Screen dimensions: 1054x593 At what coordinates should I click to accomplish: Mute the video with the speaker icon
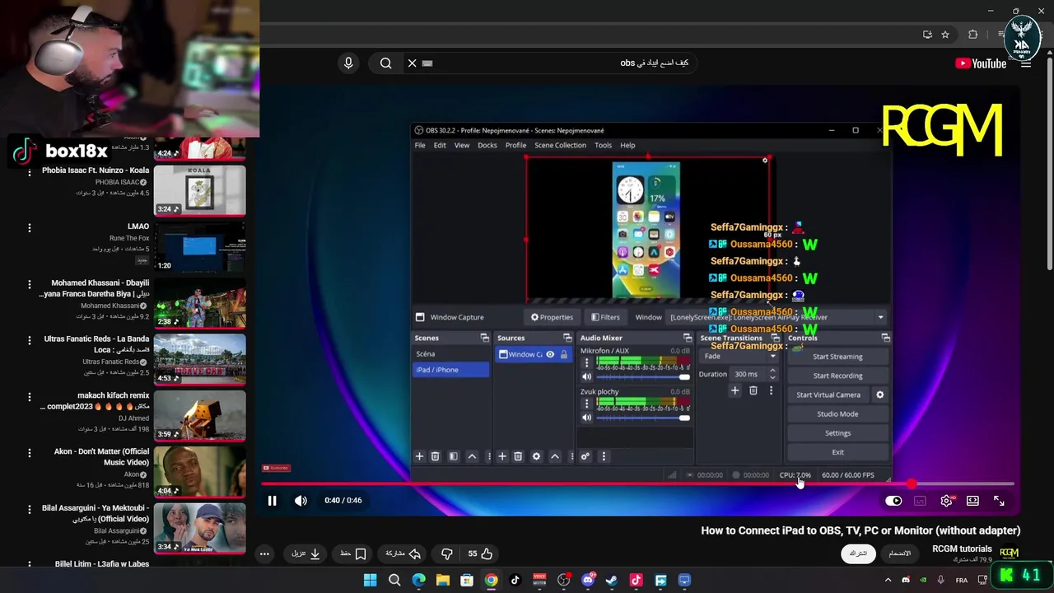[x=301, y=500]
